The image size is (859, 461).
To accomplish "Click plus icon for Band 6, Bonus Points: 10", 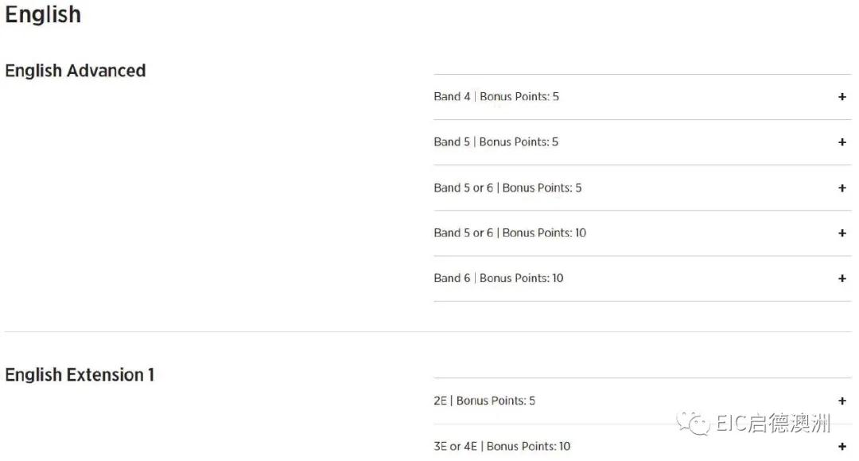I will 842,278.
